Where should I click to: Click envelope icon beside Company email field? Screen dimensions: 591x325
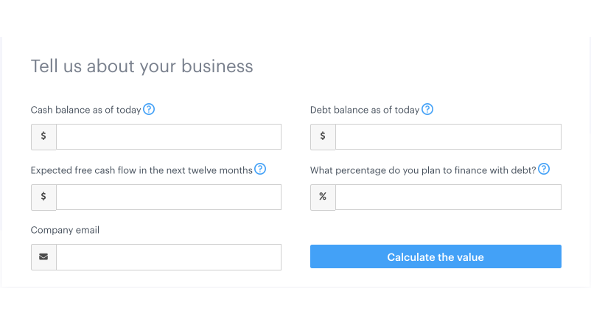pyautogui.click(x=43, y=257)
